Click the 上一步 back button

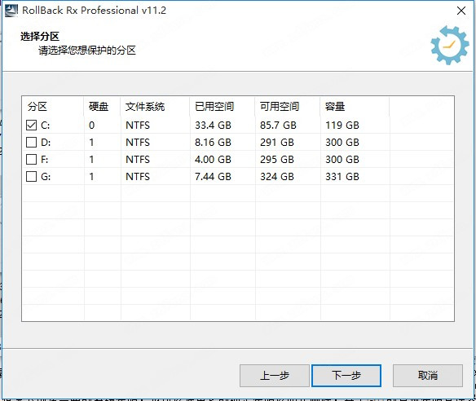(x=275, y=376)
